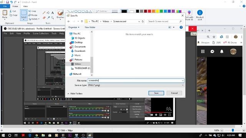Click the Color 1 black swatch
Viewport: 246px width, 138px height.
(x=124, y=11)
